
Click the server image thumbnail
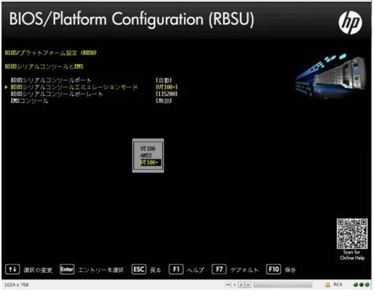[x=331, y=76]
